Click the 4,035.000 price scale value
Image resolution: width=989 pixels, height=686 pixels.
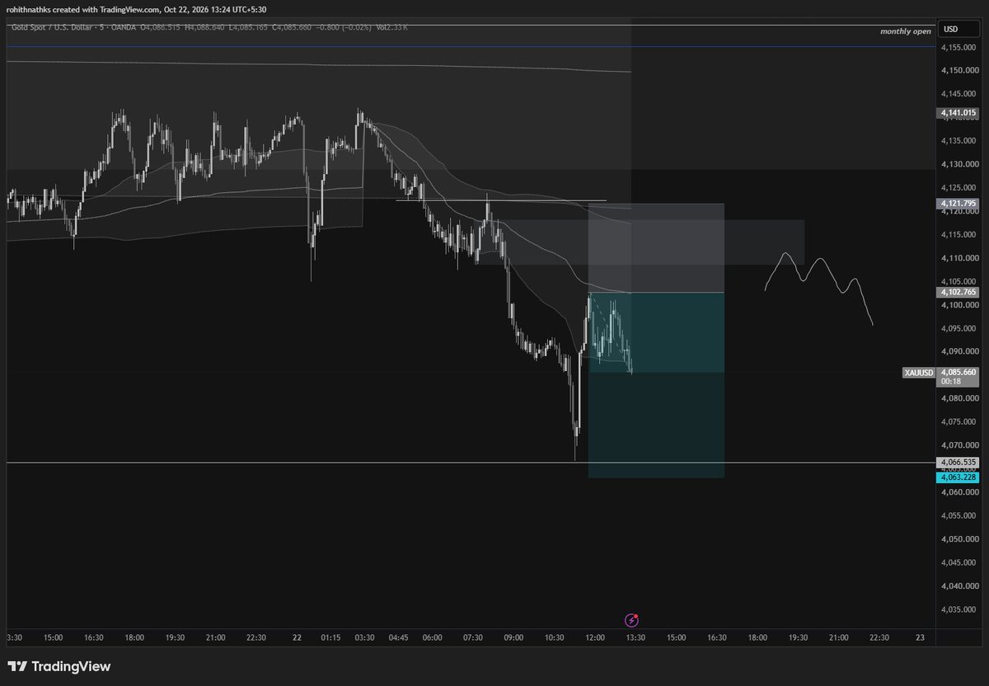[x=957, y=609]
